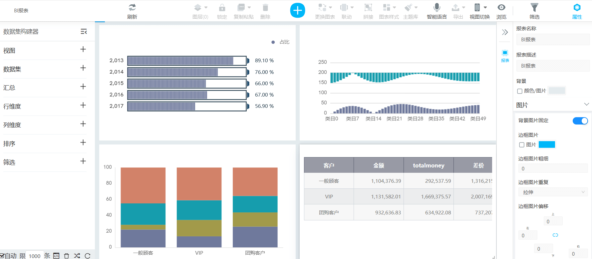Toggle the 背景图片固定 switch
The width and height of the screenshot is (592, 259).
point(580,121)
